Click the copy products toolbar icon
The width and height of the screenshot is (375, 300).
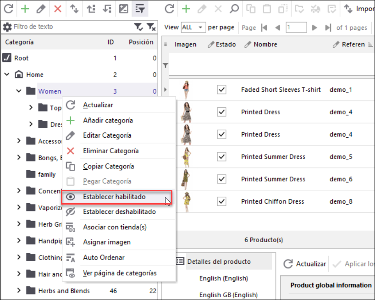click(x=251, y=9)
